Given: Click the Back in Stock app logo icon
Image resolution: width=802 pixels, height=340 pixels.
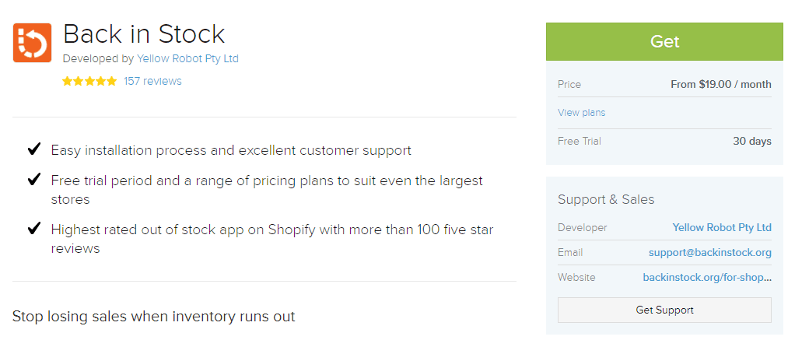Looking at the screenshot, I should point(33,42).
